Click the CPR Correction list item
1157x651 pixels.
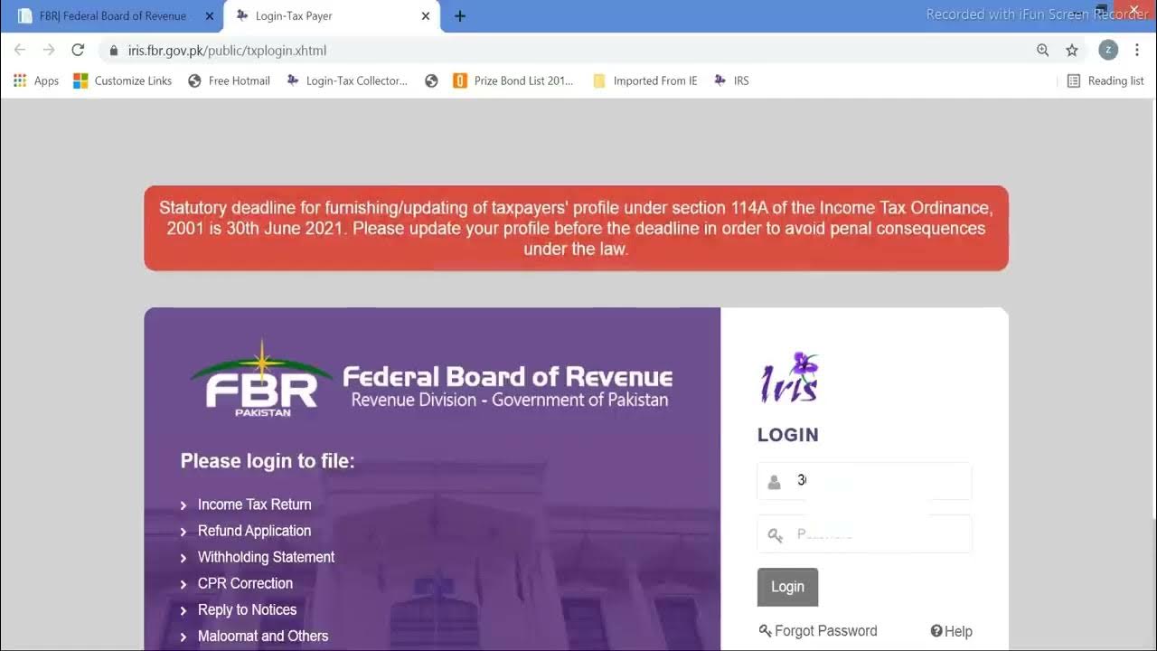(x=245, y=583)
